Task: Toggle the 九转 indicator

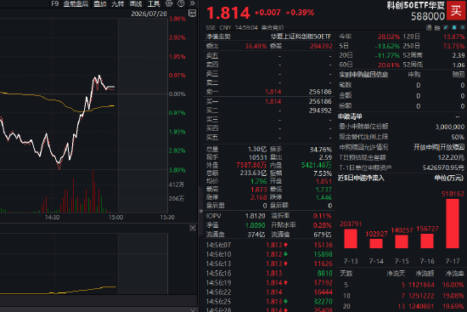Action: pyautogui.click(x=118, y=3)
